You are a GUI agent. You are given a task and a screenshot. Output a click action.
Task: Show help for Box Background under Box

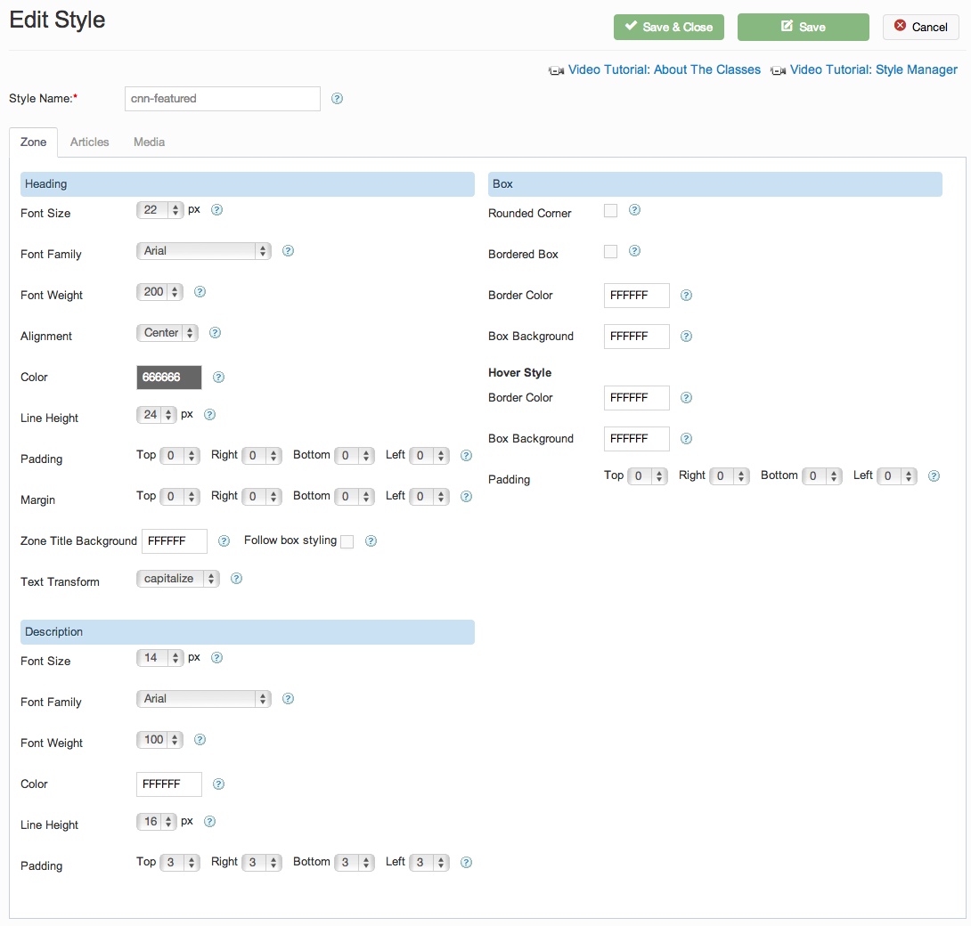pos(686,336)
